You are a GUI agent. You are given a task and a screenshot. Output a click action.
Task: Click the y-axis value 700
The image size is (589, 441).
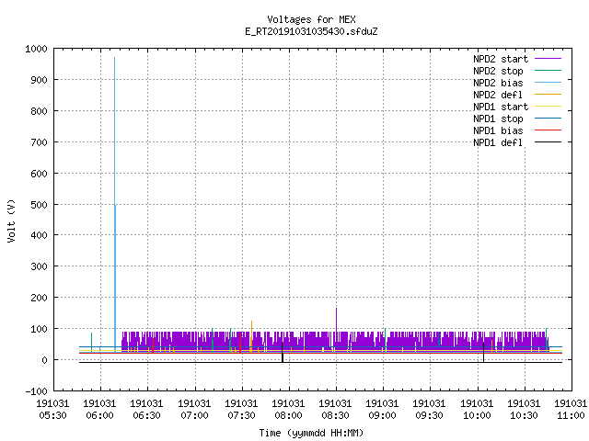39,142
